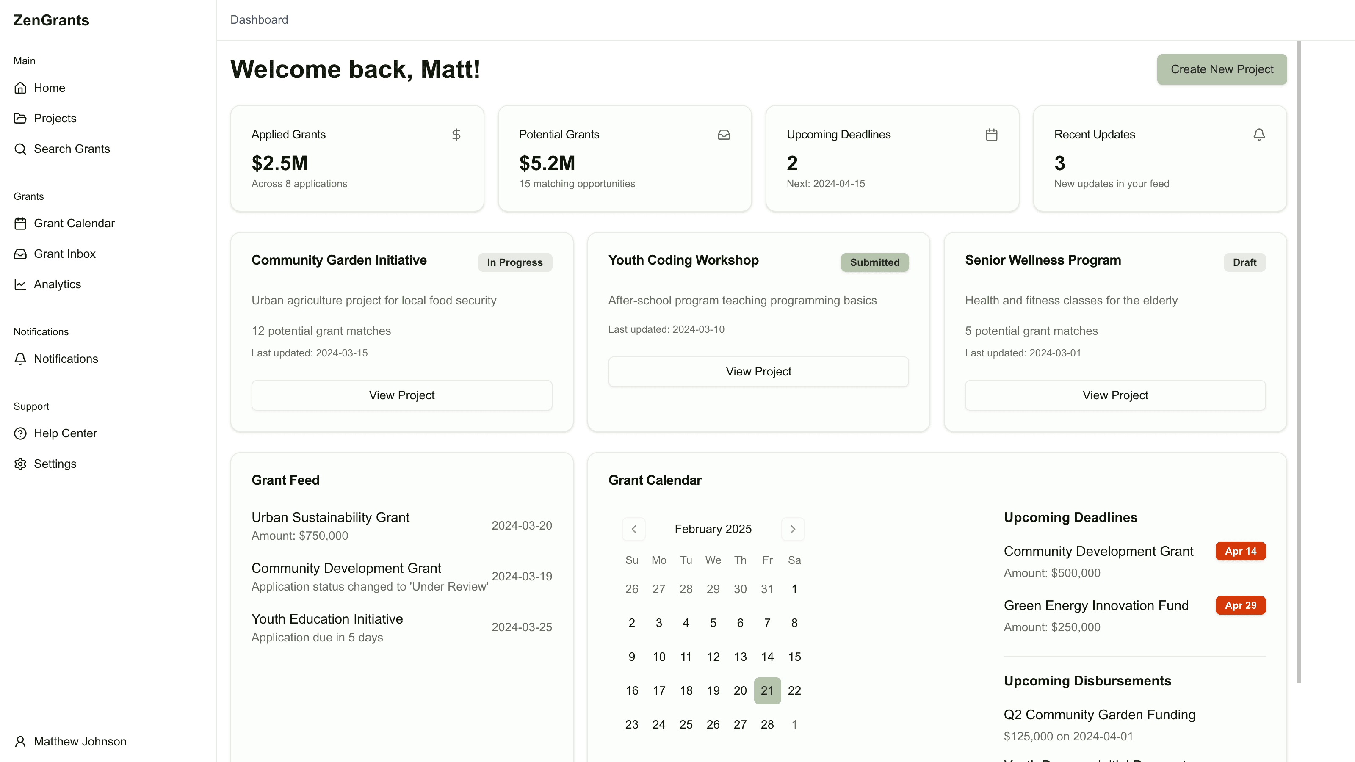Open the Help Center question mark icon
Viewport: 1355px width, 762px height.
(20, 433)
